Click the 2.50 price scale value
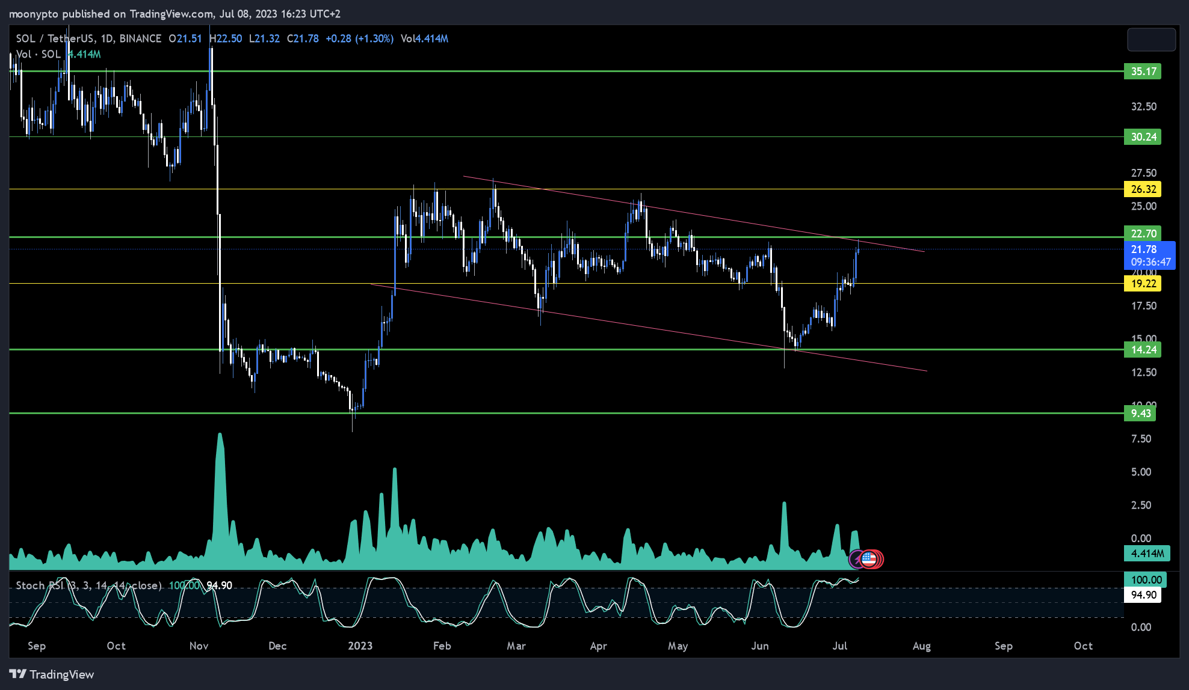This screenshot has width=1189, height=690. coord(1141,505)
